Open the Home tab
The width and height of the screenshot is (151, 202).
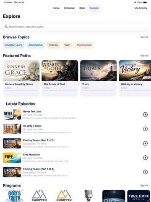[x=56, y=8]
